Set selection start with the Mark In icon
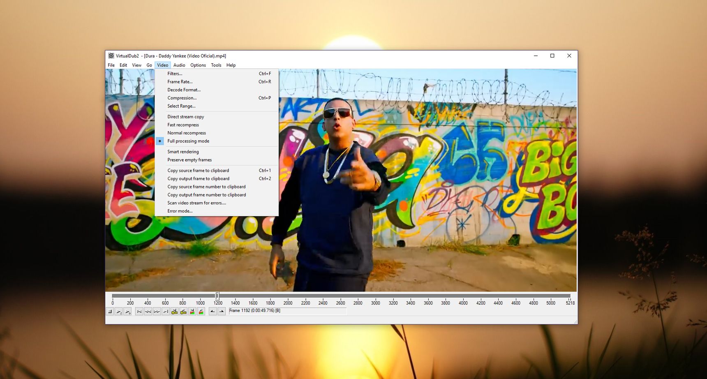 213,312
